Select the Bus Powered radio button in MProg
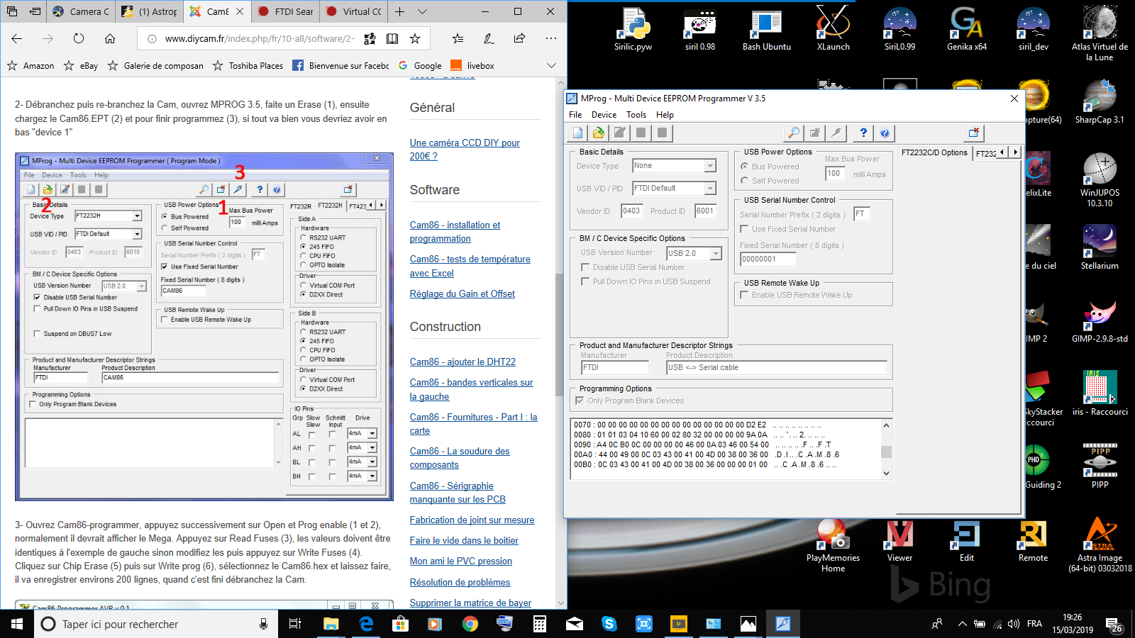1135x638 pixels. click(x=745, y=167)
